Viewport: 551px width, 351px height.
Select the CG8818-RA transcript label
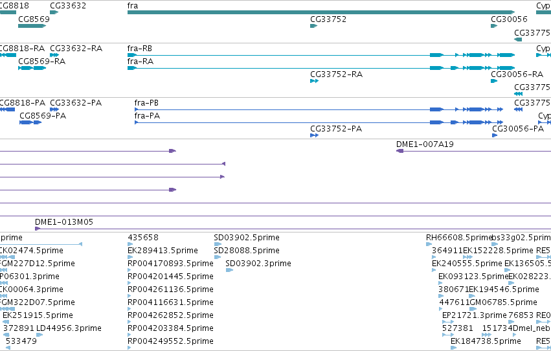[22, 49]
